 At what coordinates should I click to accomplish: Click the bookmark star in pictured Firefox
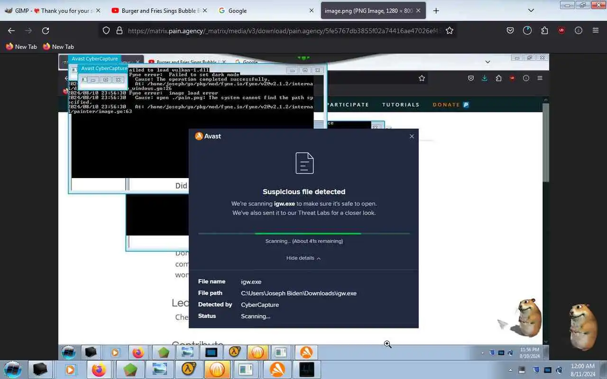click(422, 78)
